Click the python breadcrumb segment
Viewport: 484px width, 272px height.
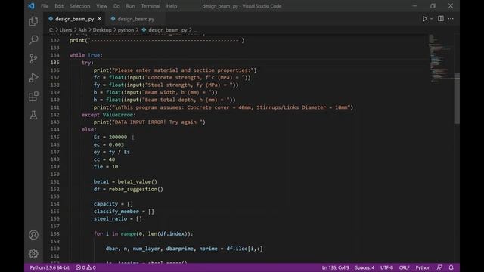click(126, 30)
